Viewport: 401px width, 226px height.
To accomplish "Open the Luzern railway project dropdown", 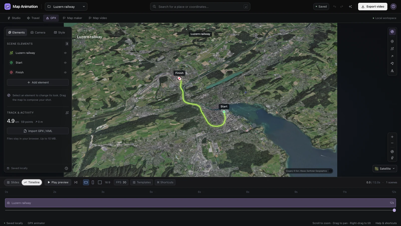I will [x=66, y=7].
